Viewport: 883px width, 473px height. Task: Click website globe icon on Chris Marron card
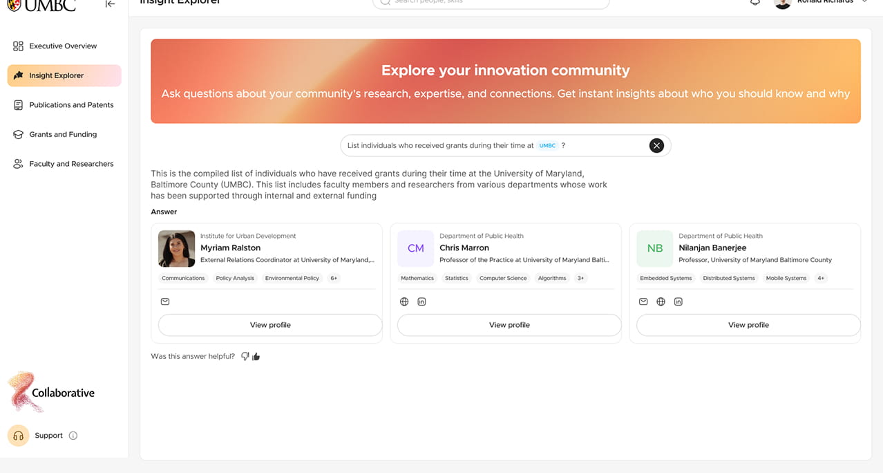click(404, 302)
